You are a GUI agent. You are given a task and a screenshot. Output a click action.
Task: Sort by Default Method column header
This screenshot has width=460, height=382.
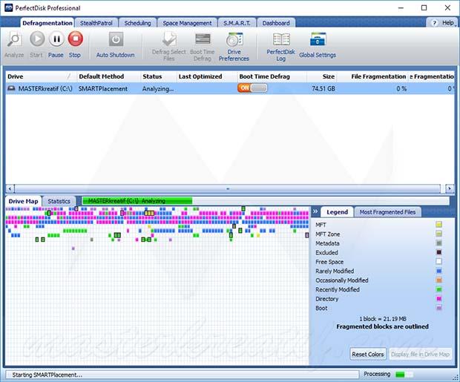click(x=108, y=76)
